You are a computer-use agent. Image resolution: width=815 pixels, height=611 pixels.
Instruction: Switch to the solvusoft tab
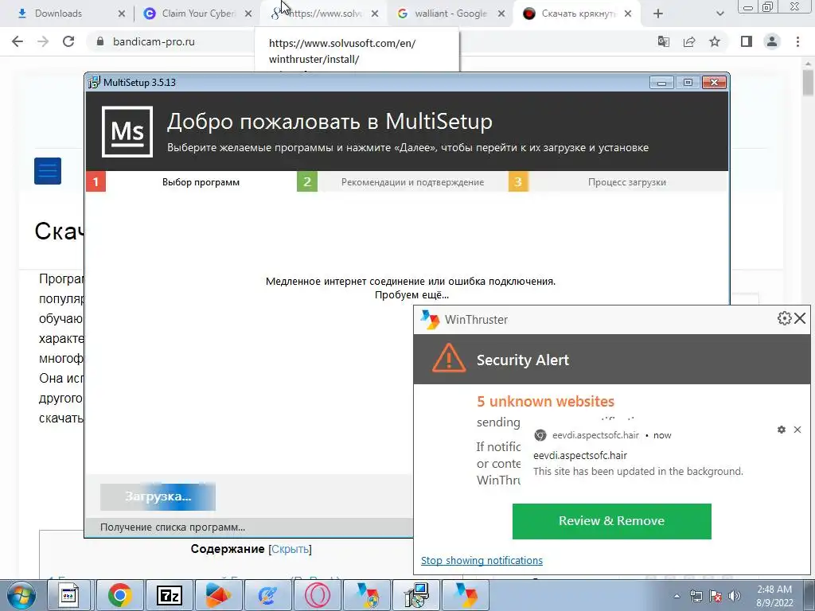325,14
